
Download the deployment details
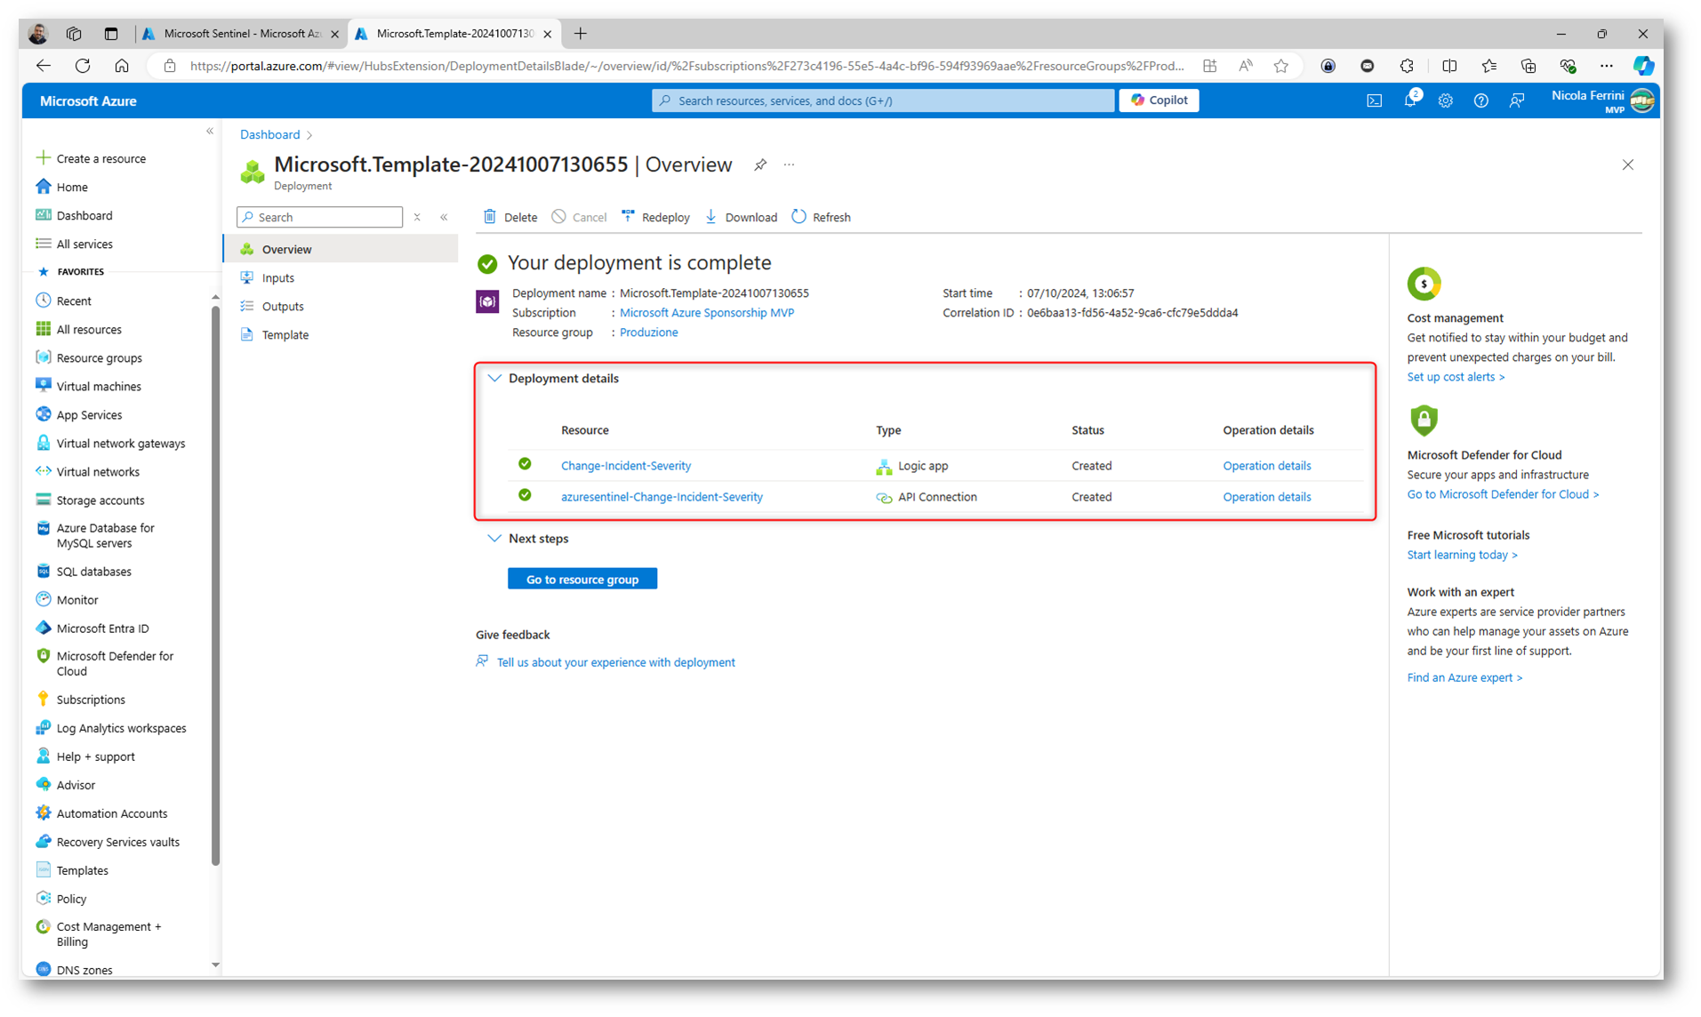(x=741, y=217)
